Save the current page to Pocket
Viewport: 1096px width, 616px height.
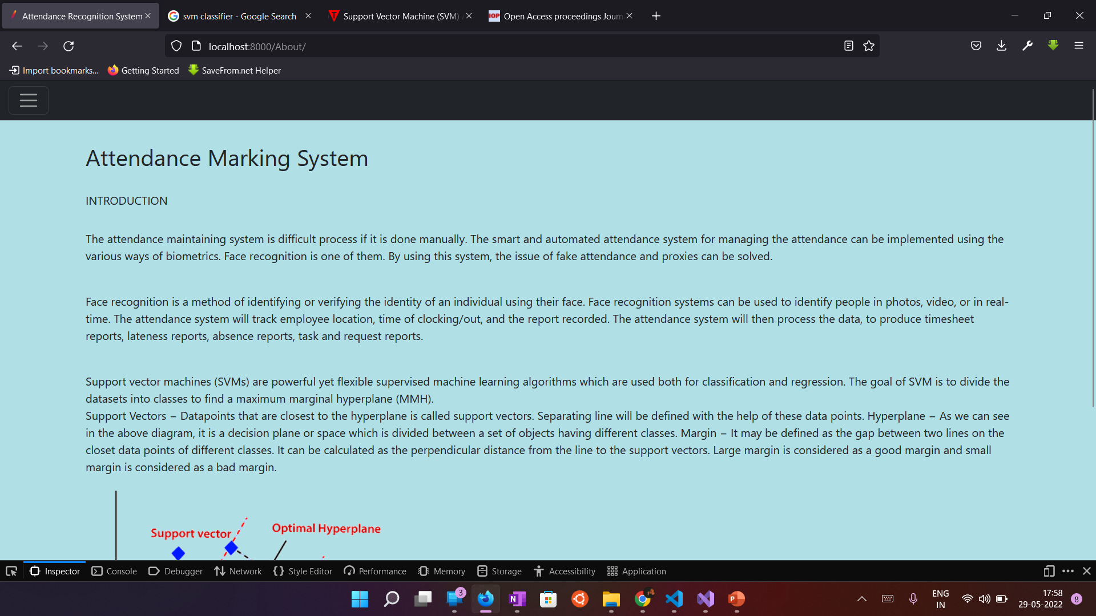(976, 46)
